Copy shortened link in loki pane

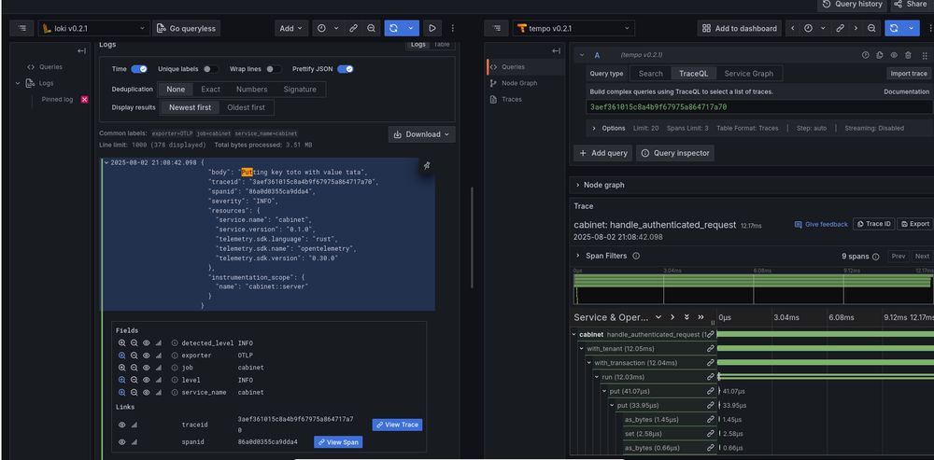[x=353, y=28]
